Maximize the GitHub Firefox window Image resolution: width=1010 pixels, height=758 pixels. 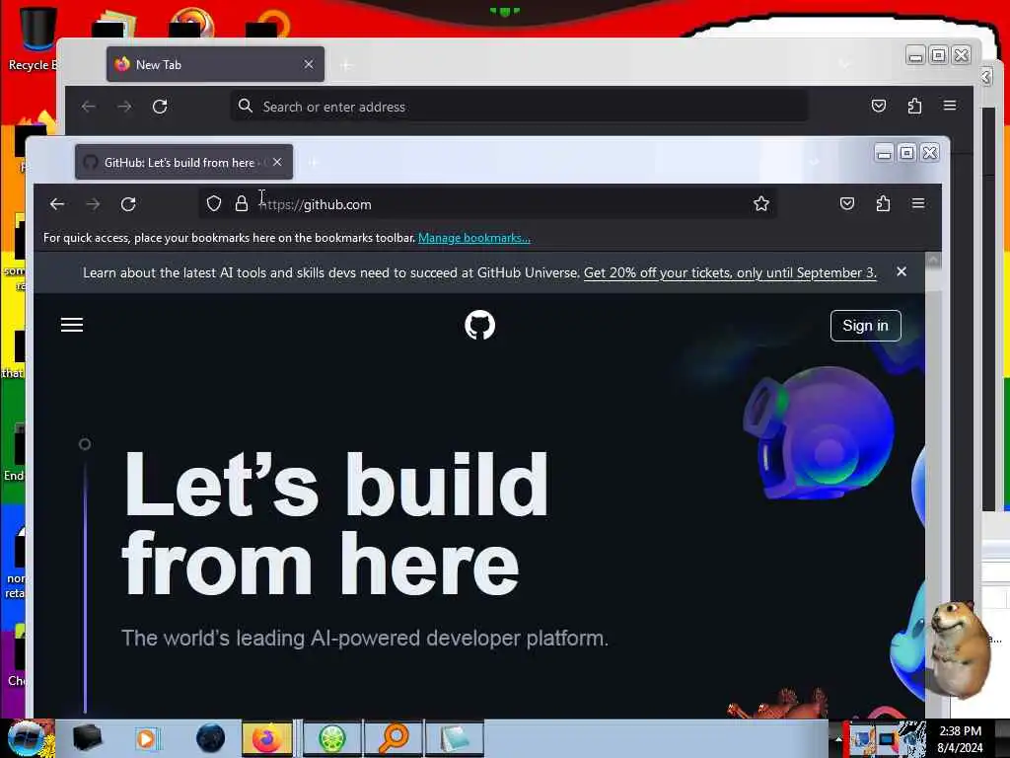(x=907, y=153)
